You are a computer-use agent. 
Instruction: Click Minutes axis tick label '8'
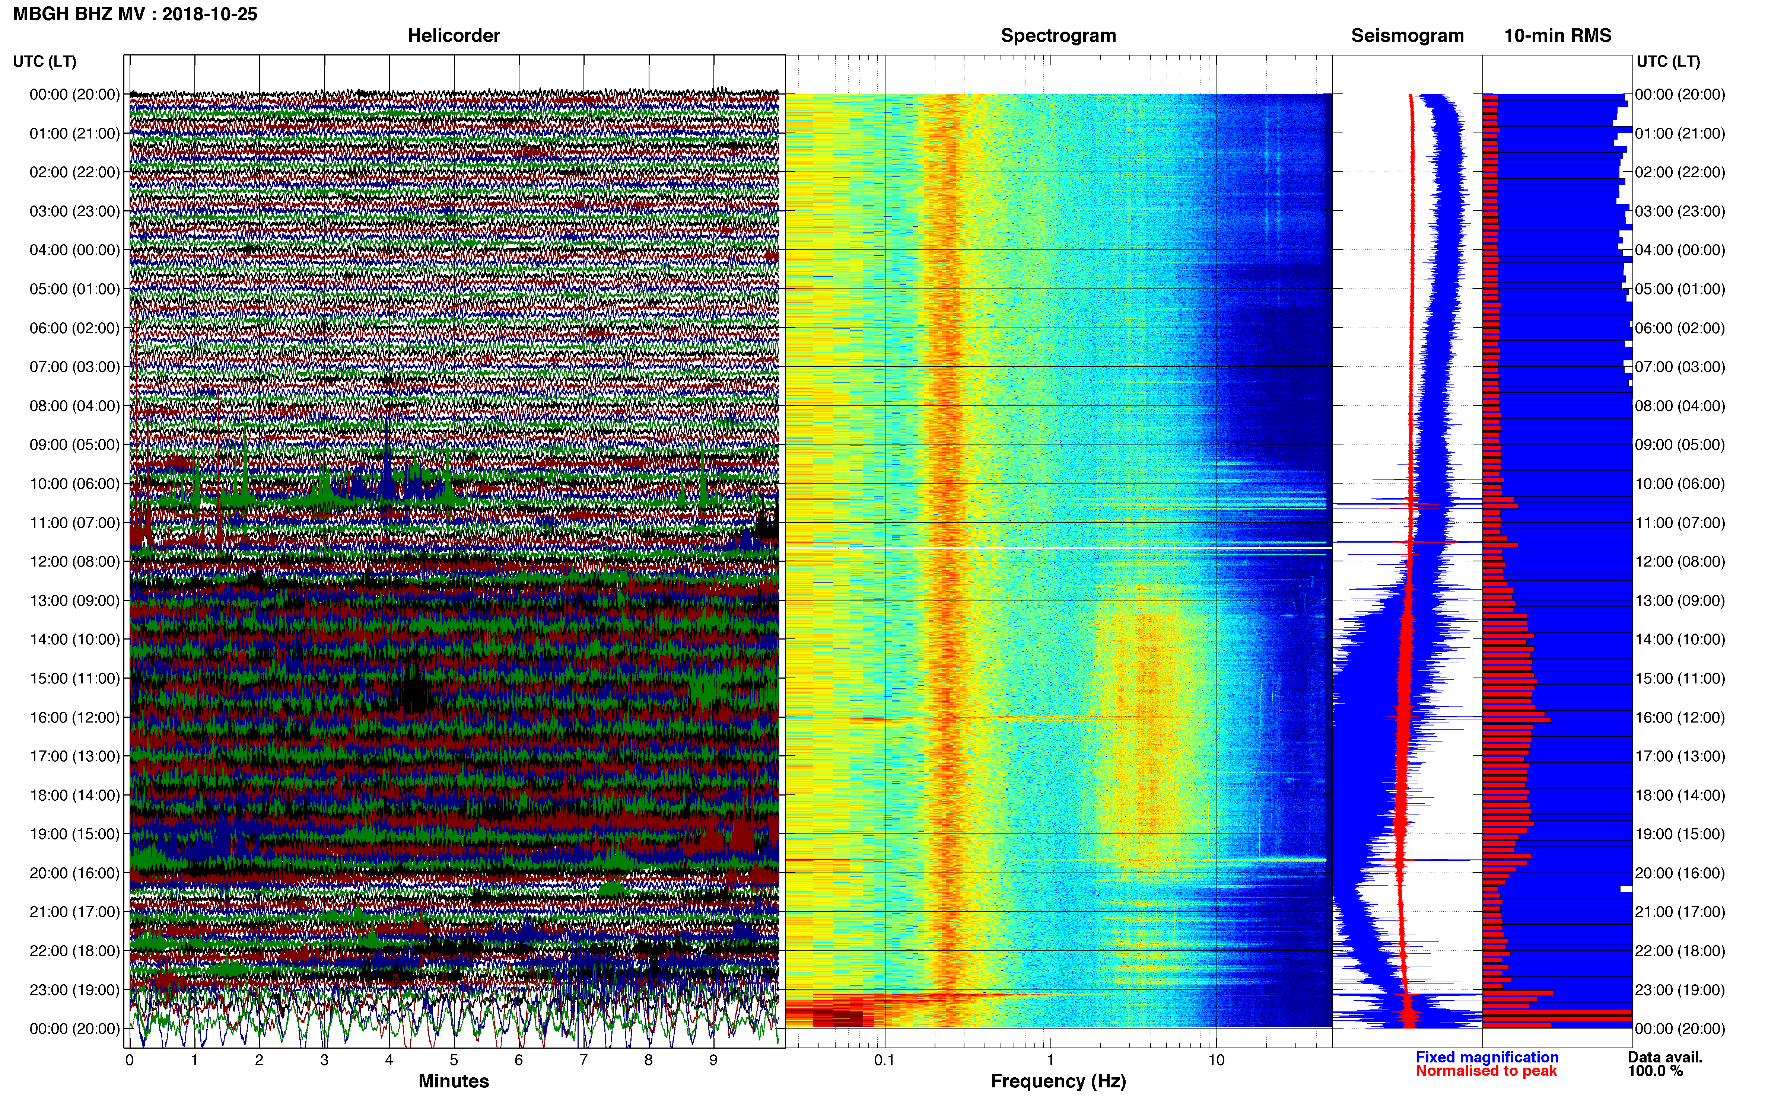coord(649,1060)
